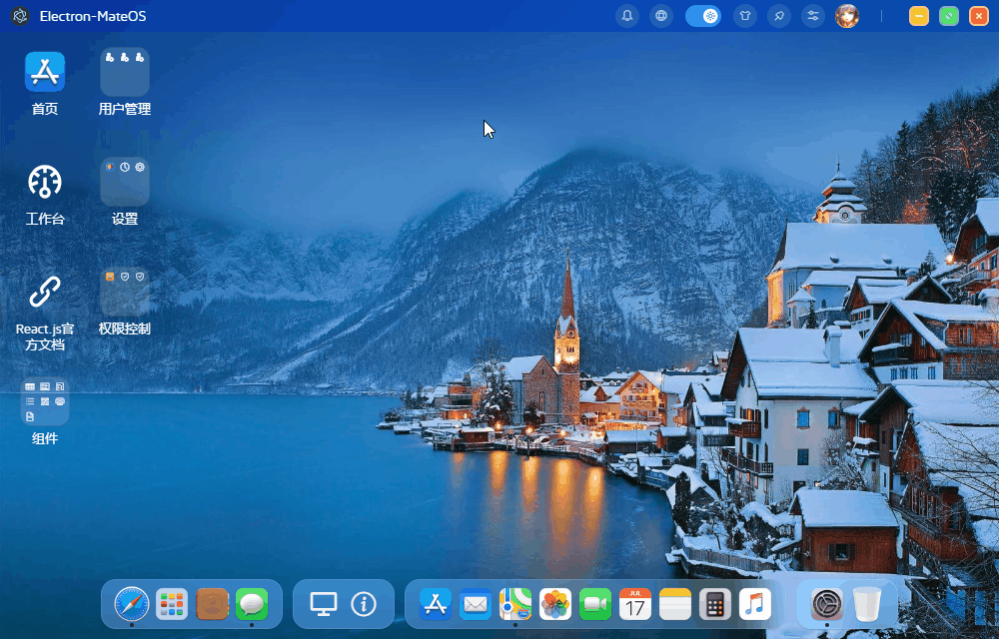
Task: Open System Preferences in the dock
Action: point(827,604)
